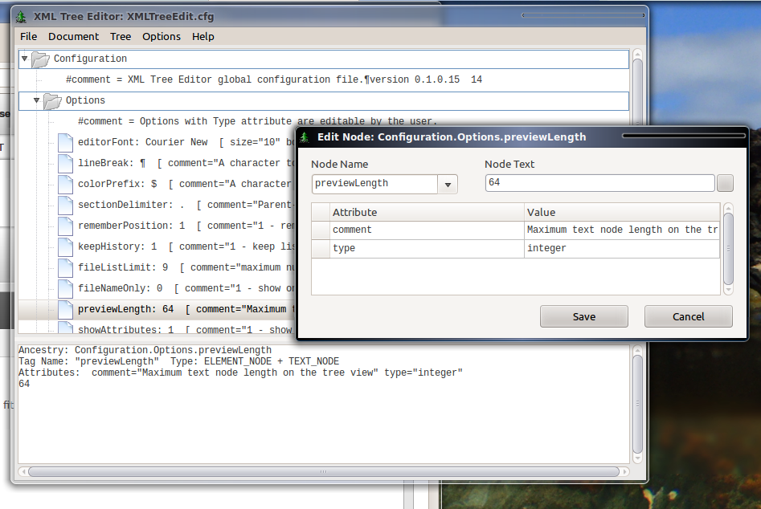Click the fileListLimit node document icon
This screenshot has height=509, width=761.
click(x=65, y=267)
